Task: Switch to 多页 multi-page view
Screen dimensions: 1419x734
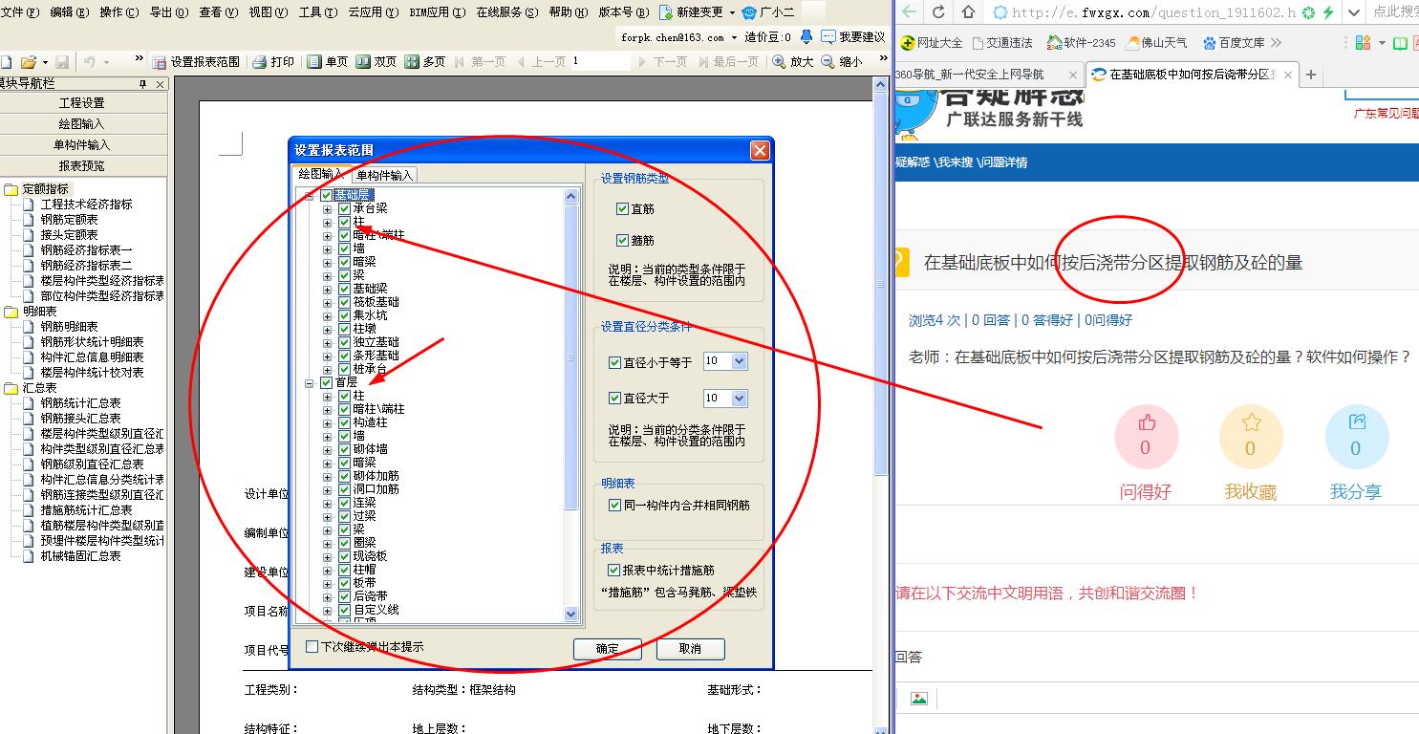Action: (x=424, y=61)
